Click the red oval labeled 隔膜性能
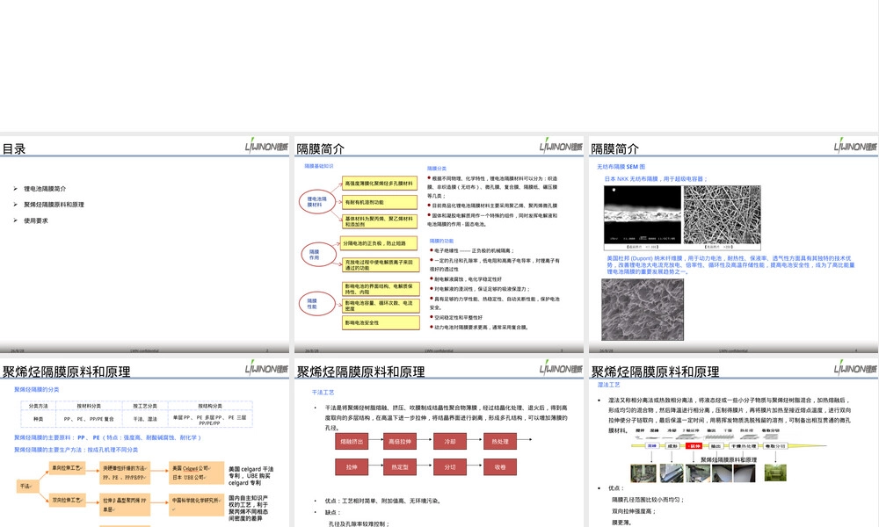Image resolution: width=879 pixels, height=527 pixels. (316, 304)
